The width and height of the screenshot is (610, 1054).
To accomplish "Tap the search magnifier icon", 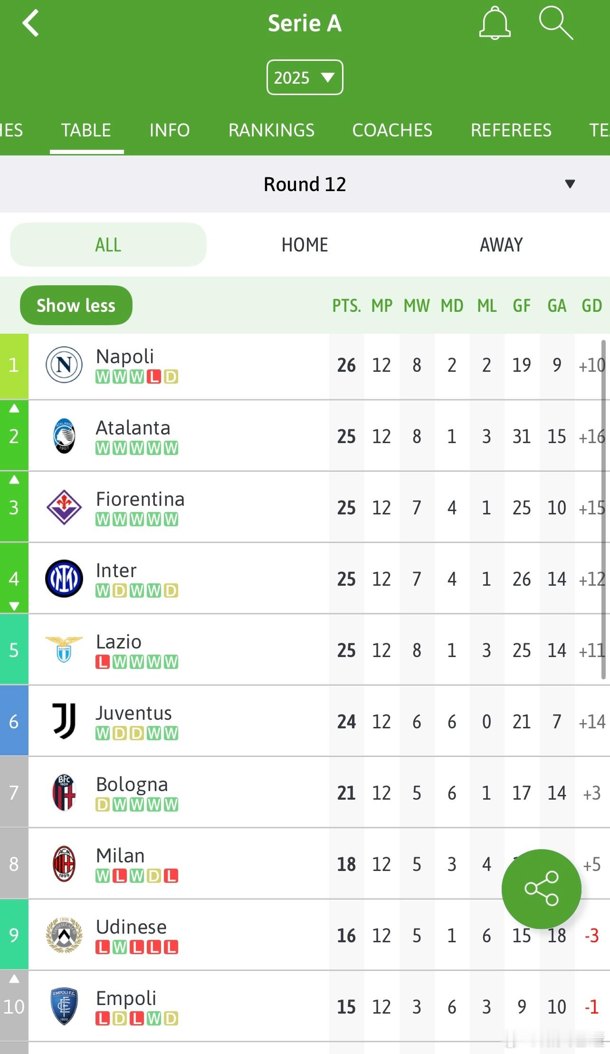I will pyautogui.click(x=555, y=23).
